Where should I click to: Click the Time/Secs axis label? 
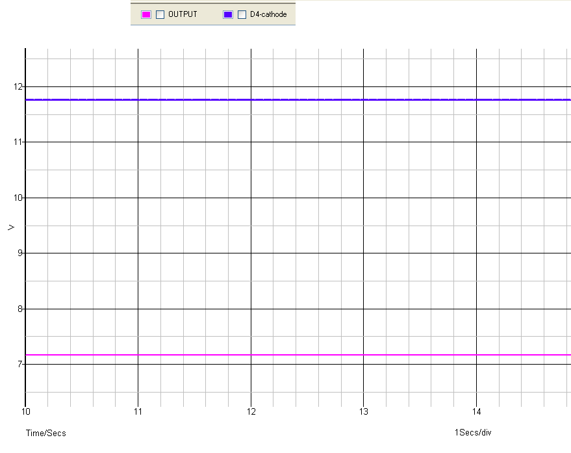point(46,433)
